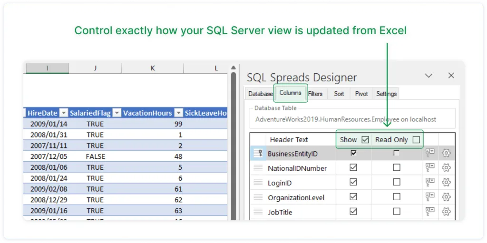Click drag handle icon beside LoginID

pos(258,182)
